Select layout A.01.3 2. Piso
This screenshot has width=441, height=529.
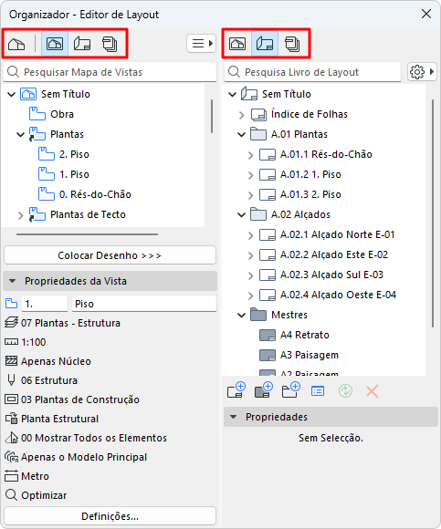pyautogui.click(x=300, y=194)
